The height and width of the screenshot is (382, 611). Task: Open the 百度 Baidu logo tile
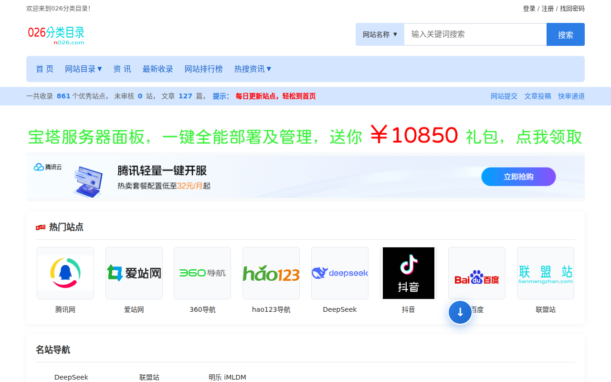(x=477, y=273)
